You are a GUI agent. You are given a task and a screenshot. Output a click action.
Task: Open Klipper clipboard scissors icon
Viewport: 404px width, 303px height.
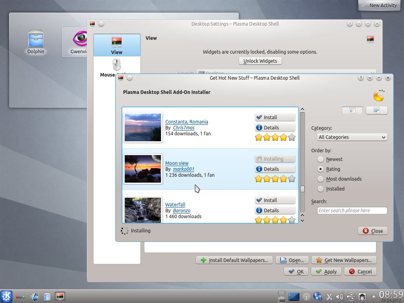click(329, 297)
